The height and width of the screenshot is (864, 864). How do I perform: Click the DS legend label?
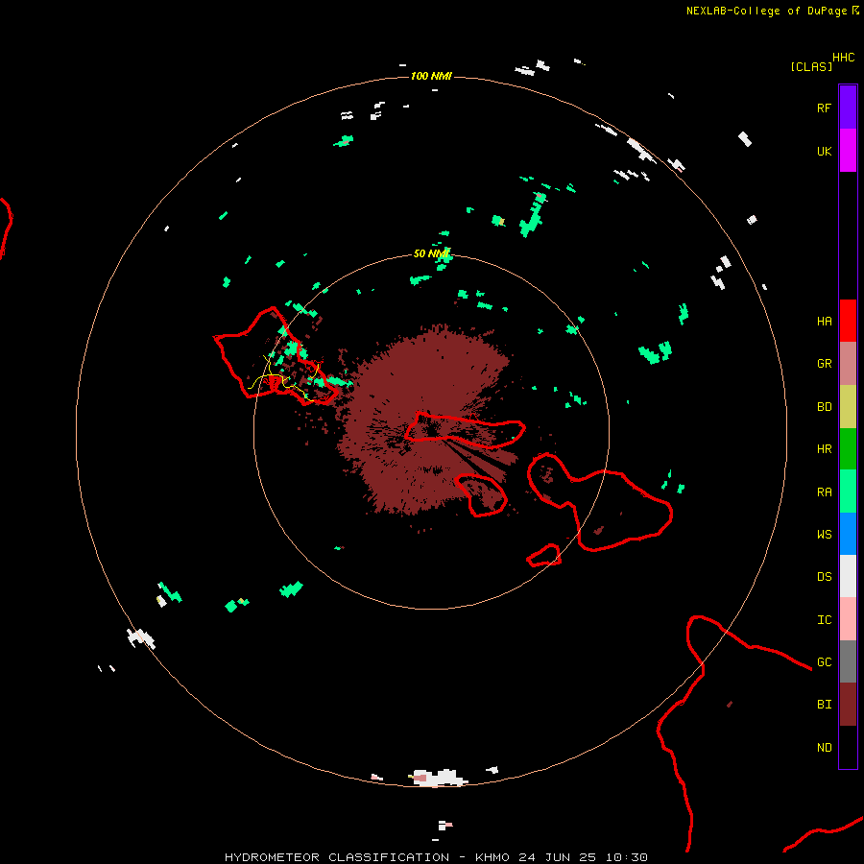pyautogui.click(x=825, y=577)
